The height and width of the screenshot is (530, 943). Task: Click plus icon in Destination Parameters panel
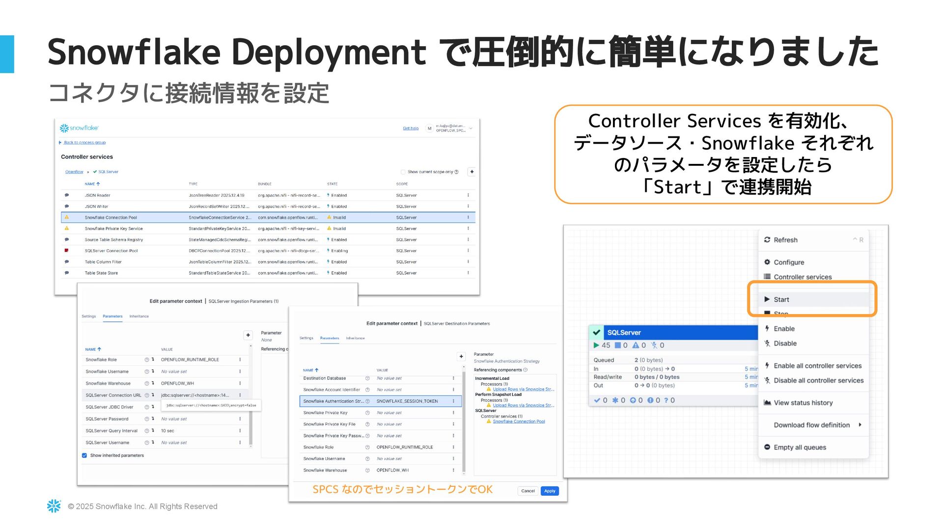pyautogui.click(x=461, y=356)
